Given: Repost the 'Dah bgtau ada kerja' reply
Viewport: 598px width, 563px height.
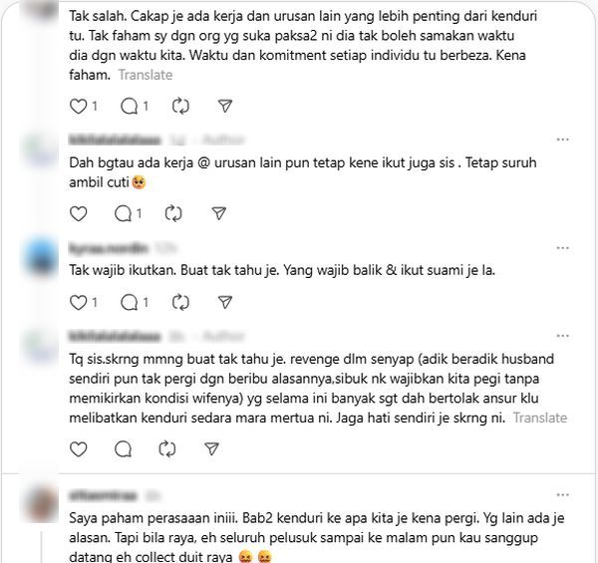Looking at the screenshot, I should (x=173, y=214).
